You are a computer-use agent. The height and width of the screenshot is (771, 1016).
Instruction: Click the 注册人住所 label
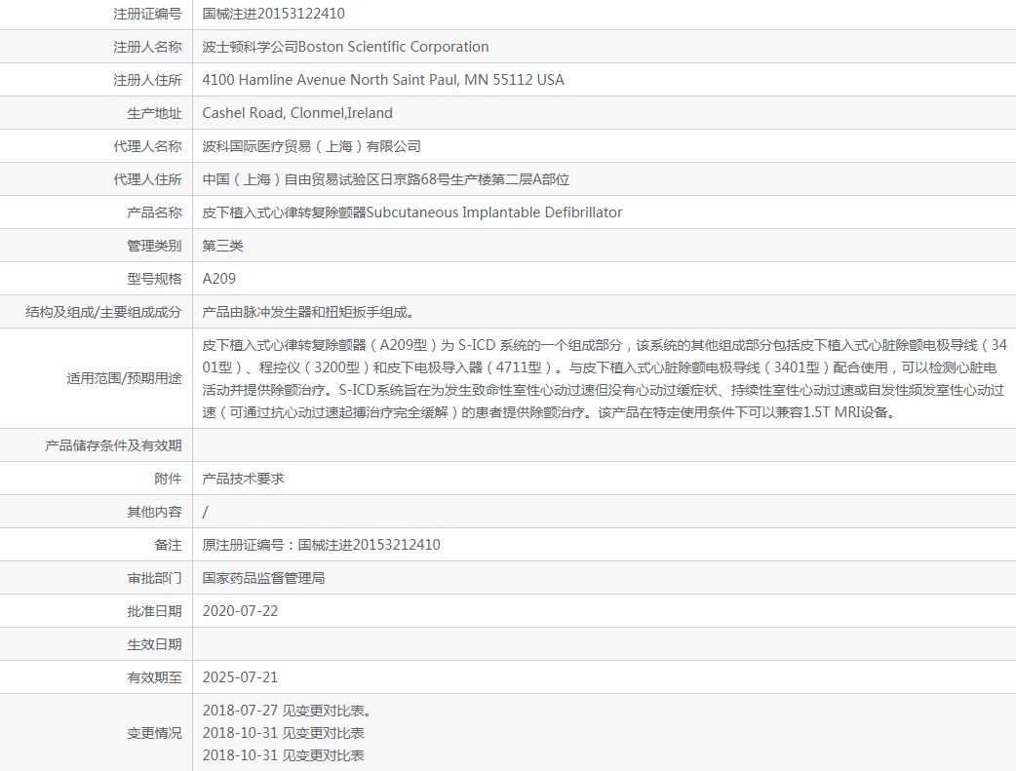pos(148,80)
